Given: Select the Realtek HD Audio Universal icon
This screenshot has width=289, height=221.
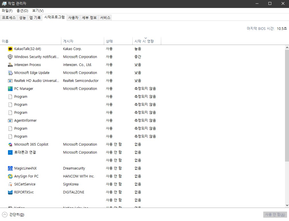Looking at the screenshot, I should click(x=10, y=80).
